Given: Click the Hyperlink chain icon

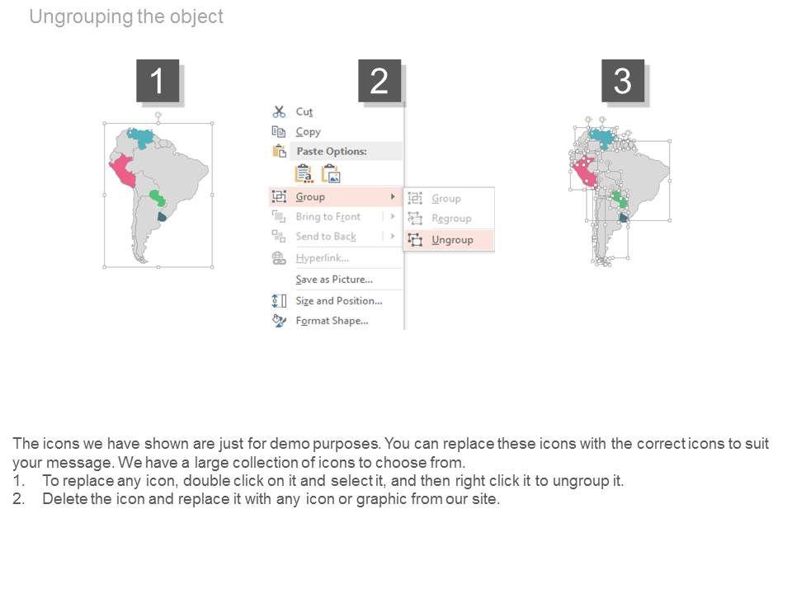Looking at the screenshot, I should tap(279, 258).
